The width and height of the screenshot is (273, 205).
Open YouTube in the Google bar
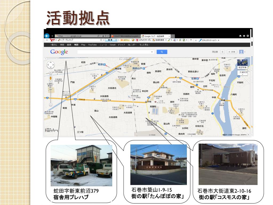[x=92, y=45]
